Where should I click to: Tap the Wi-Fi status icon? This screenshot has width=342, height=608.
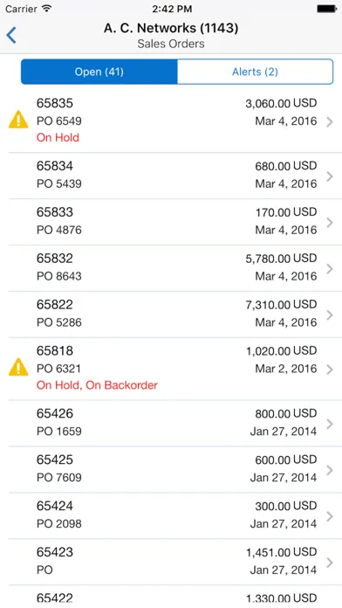pyautogui.click(x=46, y=9)
